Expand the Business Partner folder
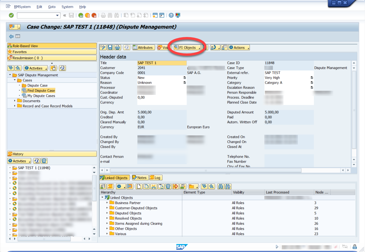 point(107,203)
